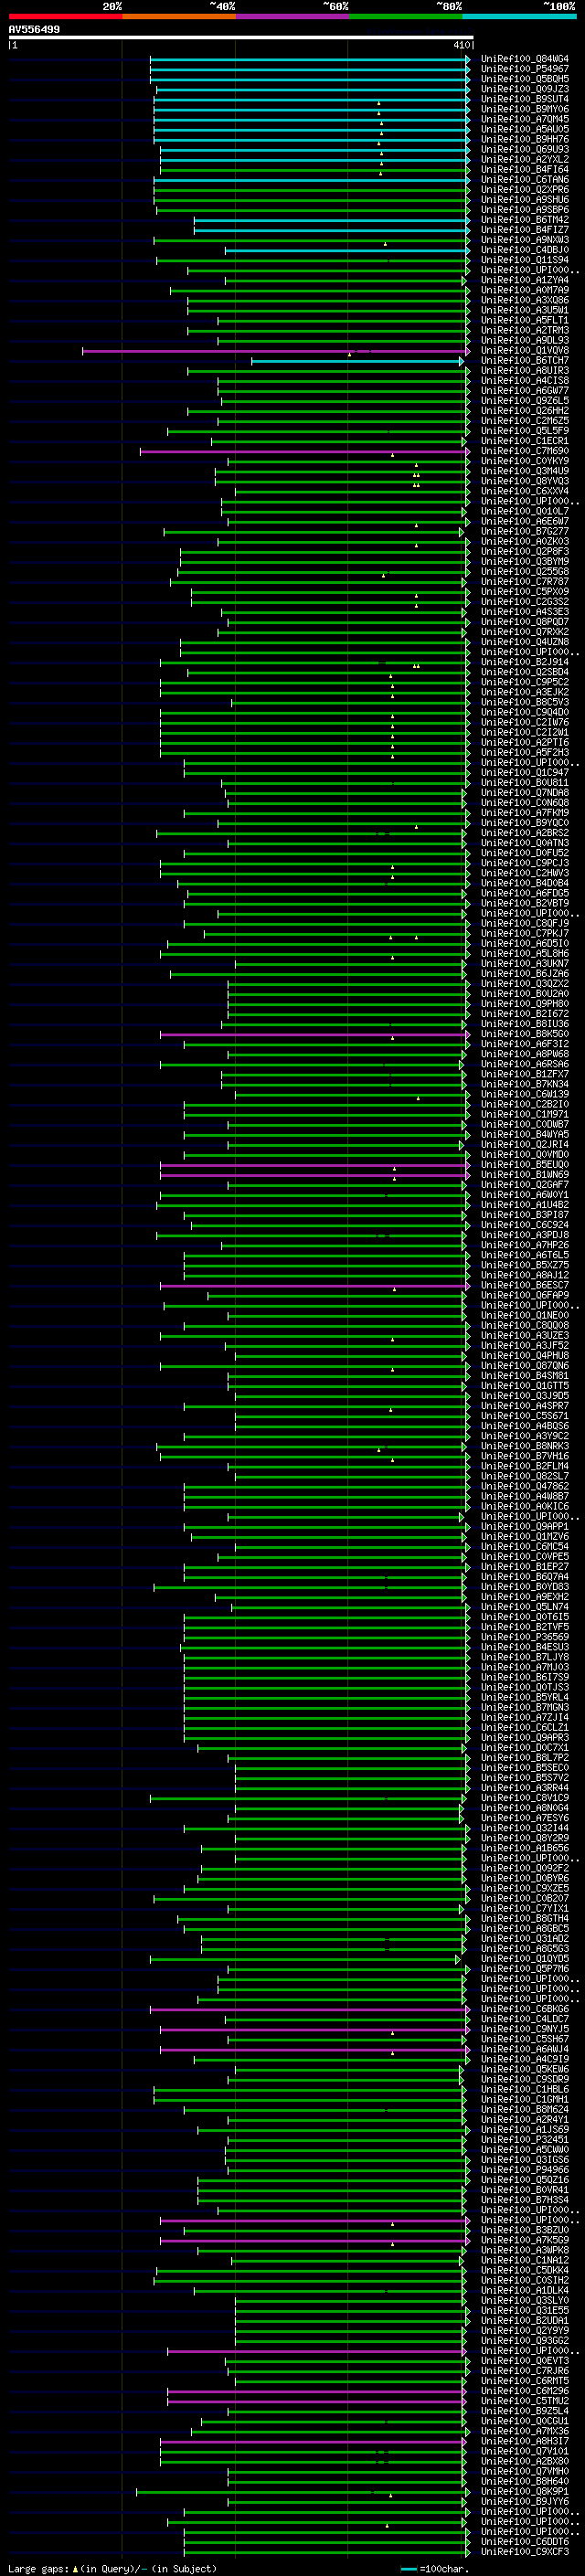Click the UniRef100_Q7RXK2 entry

[x=524, y=632]
